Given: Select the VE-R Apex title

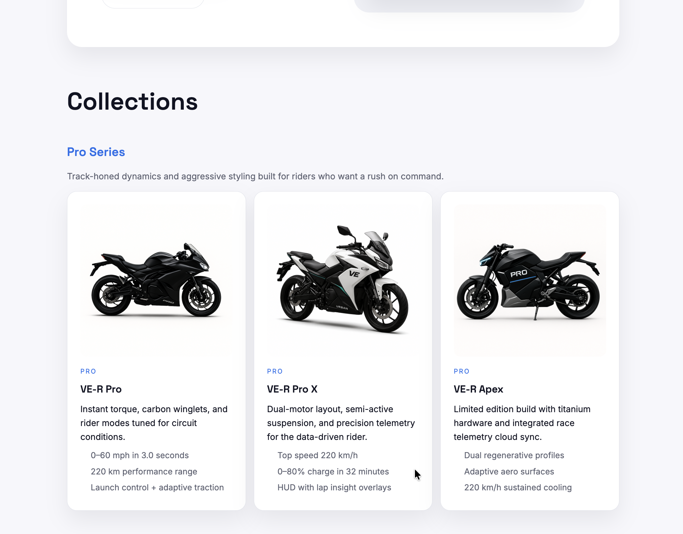Looking at the screenshot, I should point(478,389).
